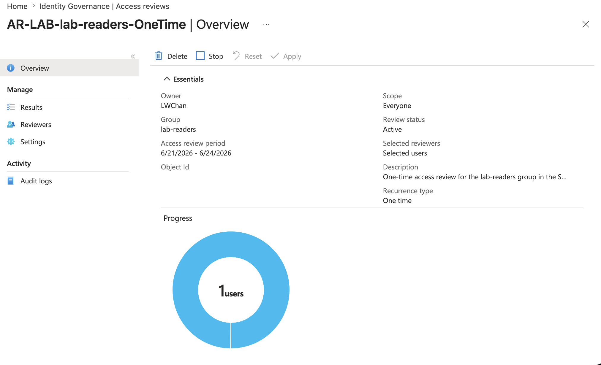This screenshot has height=365, width=601.
Task: Select the Overview menu item
Action: [69, 68]
